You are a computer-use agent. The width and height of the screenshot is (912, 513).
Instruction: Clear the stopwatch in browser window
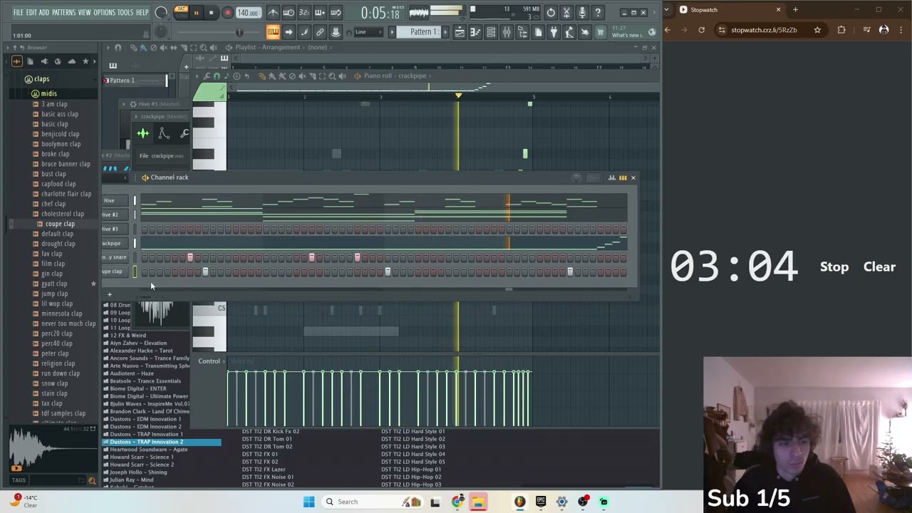tap(879, 267)
